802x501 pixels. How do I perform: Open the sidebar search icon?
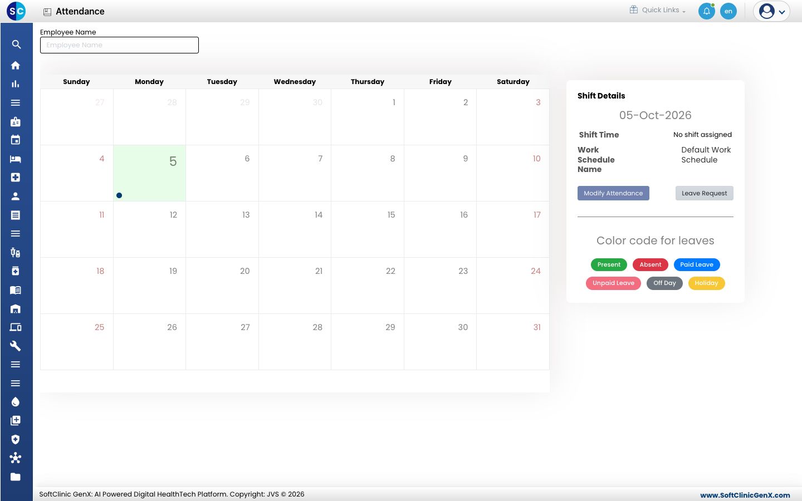pyautogui.click(x=16, y=45)
